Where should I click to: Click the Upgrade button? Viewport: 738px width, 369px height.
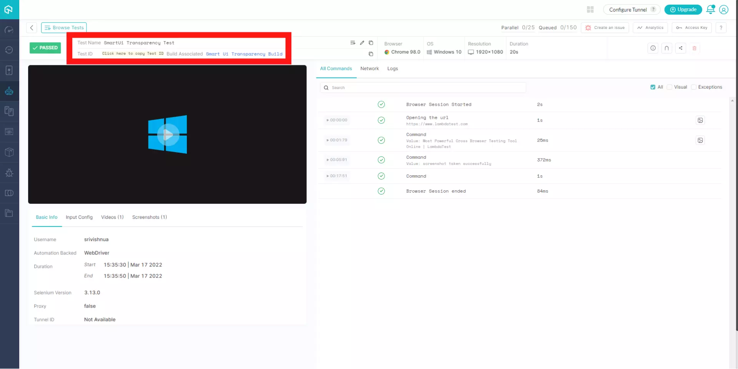(683, 10)
